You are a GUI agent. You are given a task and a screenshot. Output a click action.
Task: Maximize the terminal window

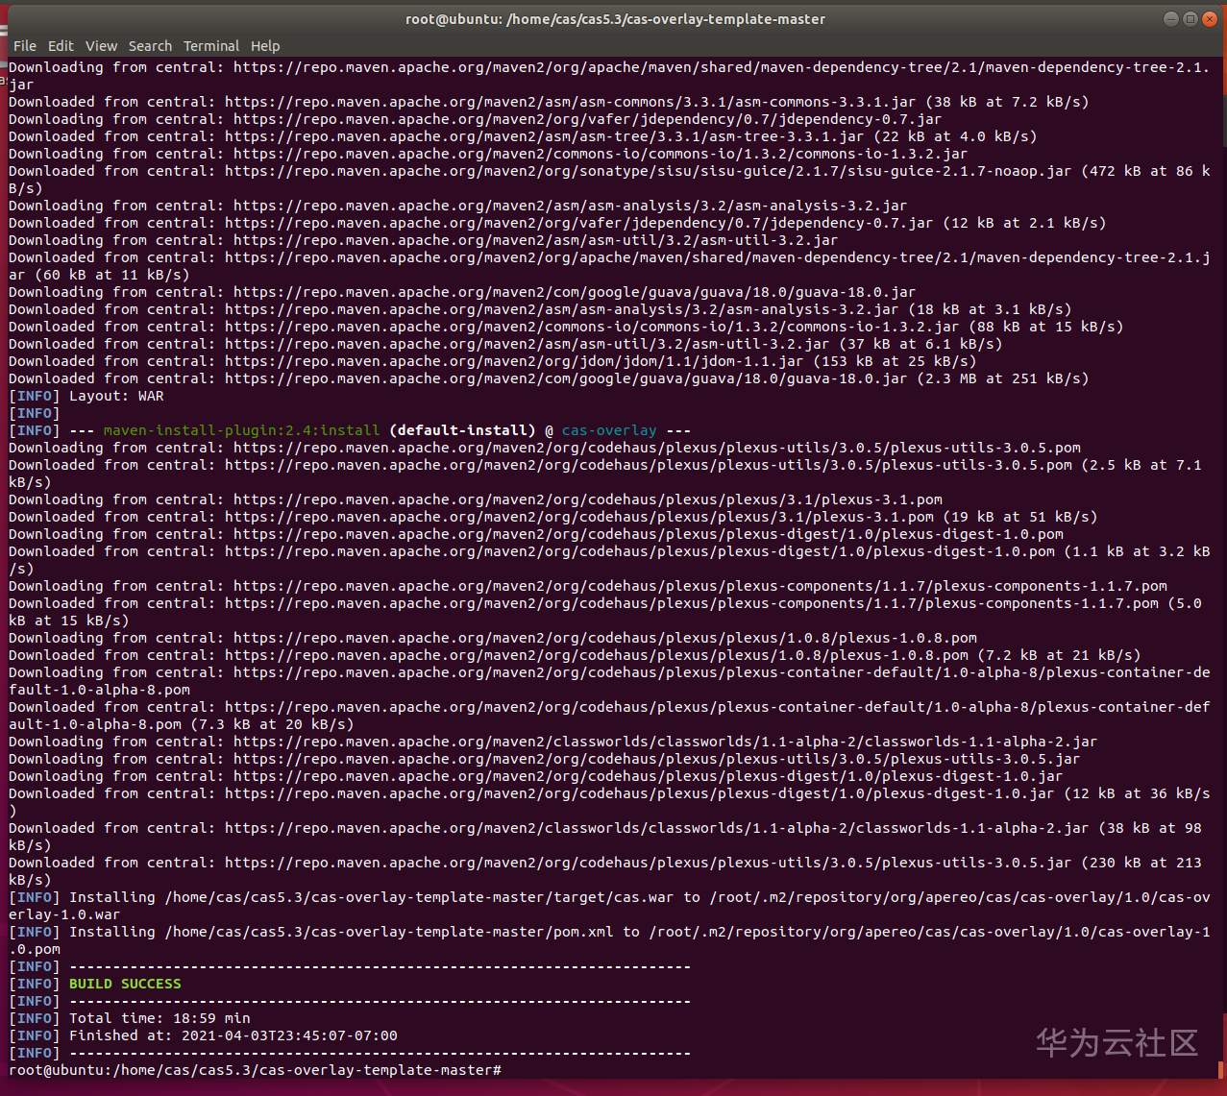[1190, 19]
